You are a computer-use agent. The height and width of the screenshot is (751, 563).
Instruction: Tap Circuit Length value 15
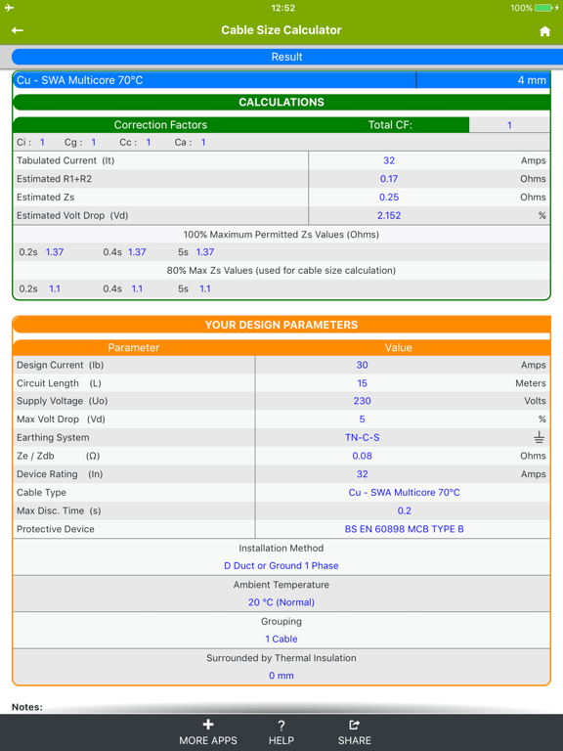[362, 383]
